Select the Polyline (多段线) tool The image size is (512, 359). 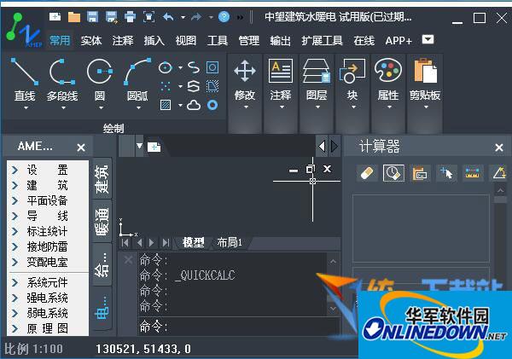click(62, 82)
